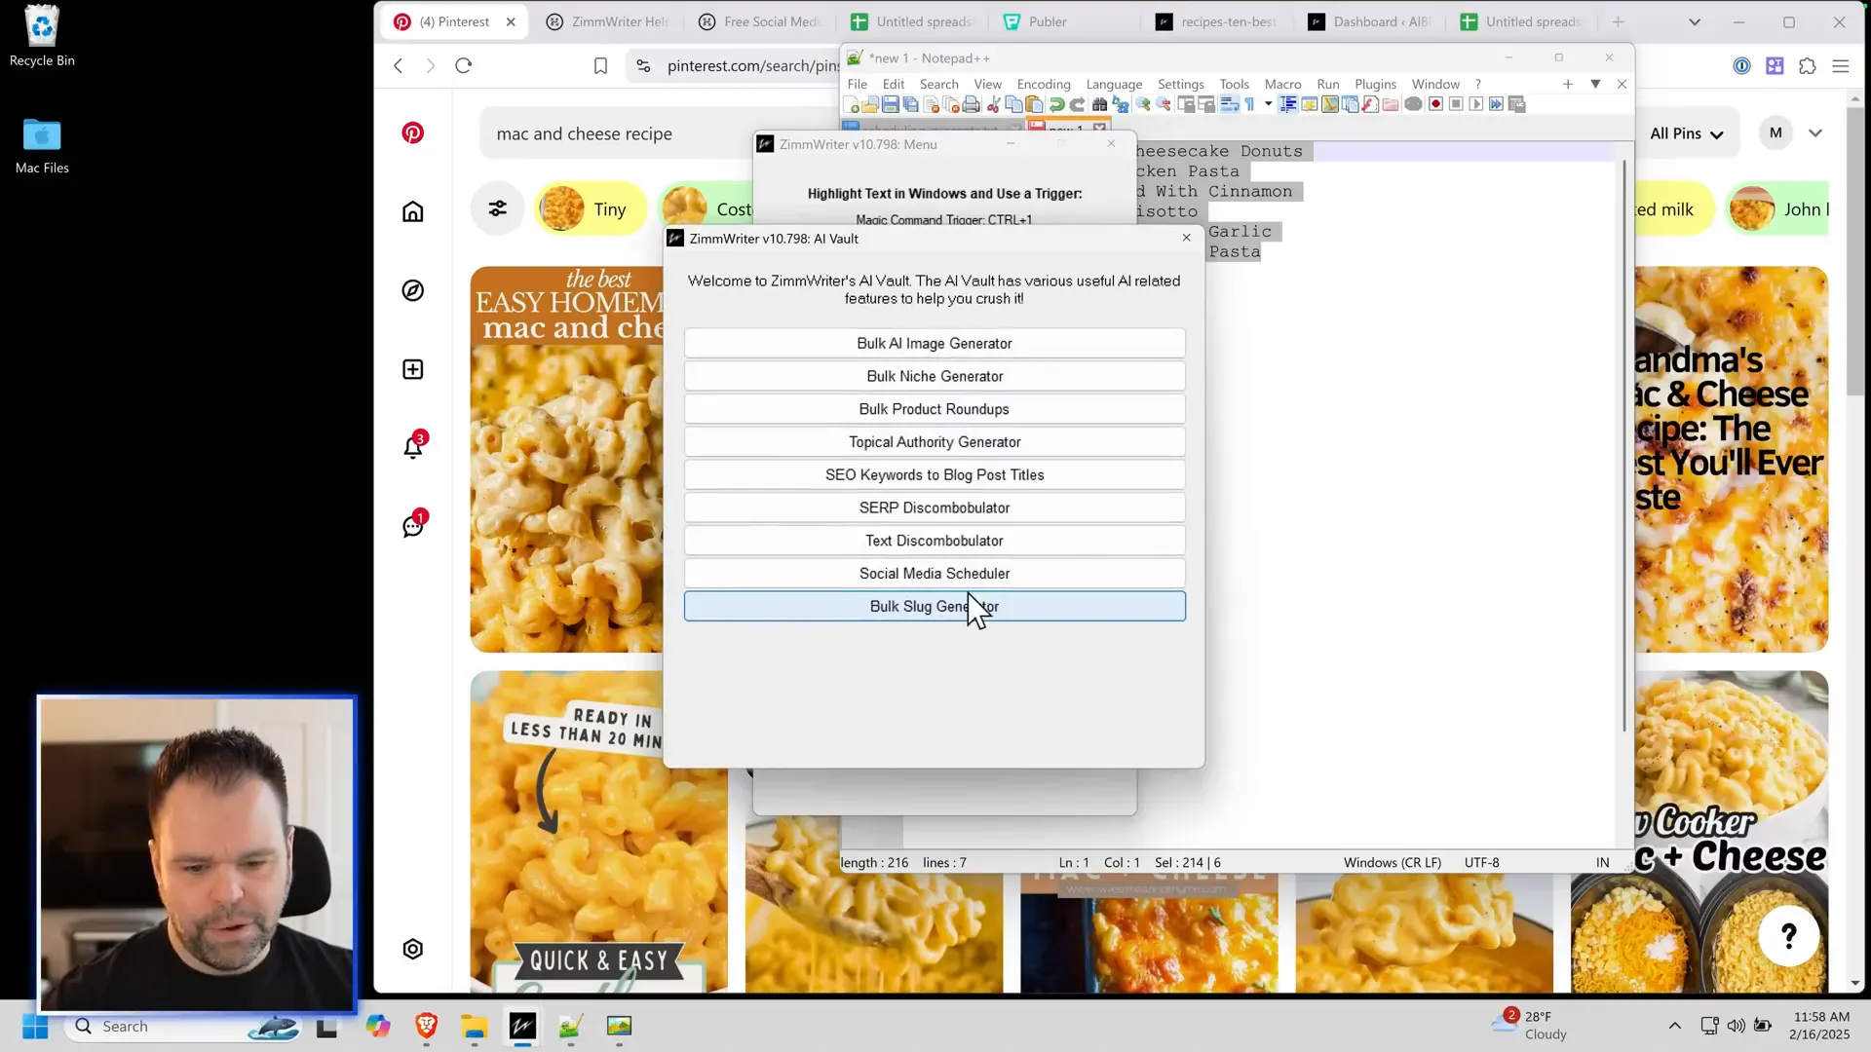Open the Windows Start menu
This screenshot has width=1871, height=1052.
pos(35,1026)
